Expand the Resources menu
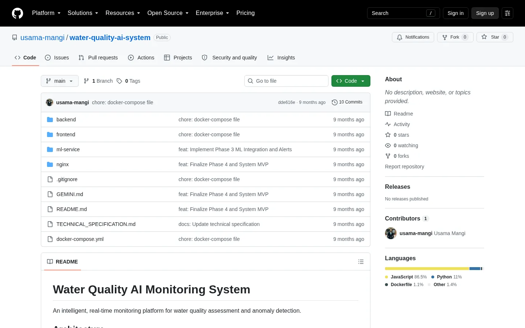The image size is (525, 328). pyautogui.click(x=123, y=13)
